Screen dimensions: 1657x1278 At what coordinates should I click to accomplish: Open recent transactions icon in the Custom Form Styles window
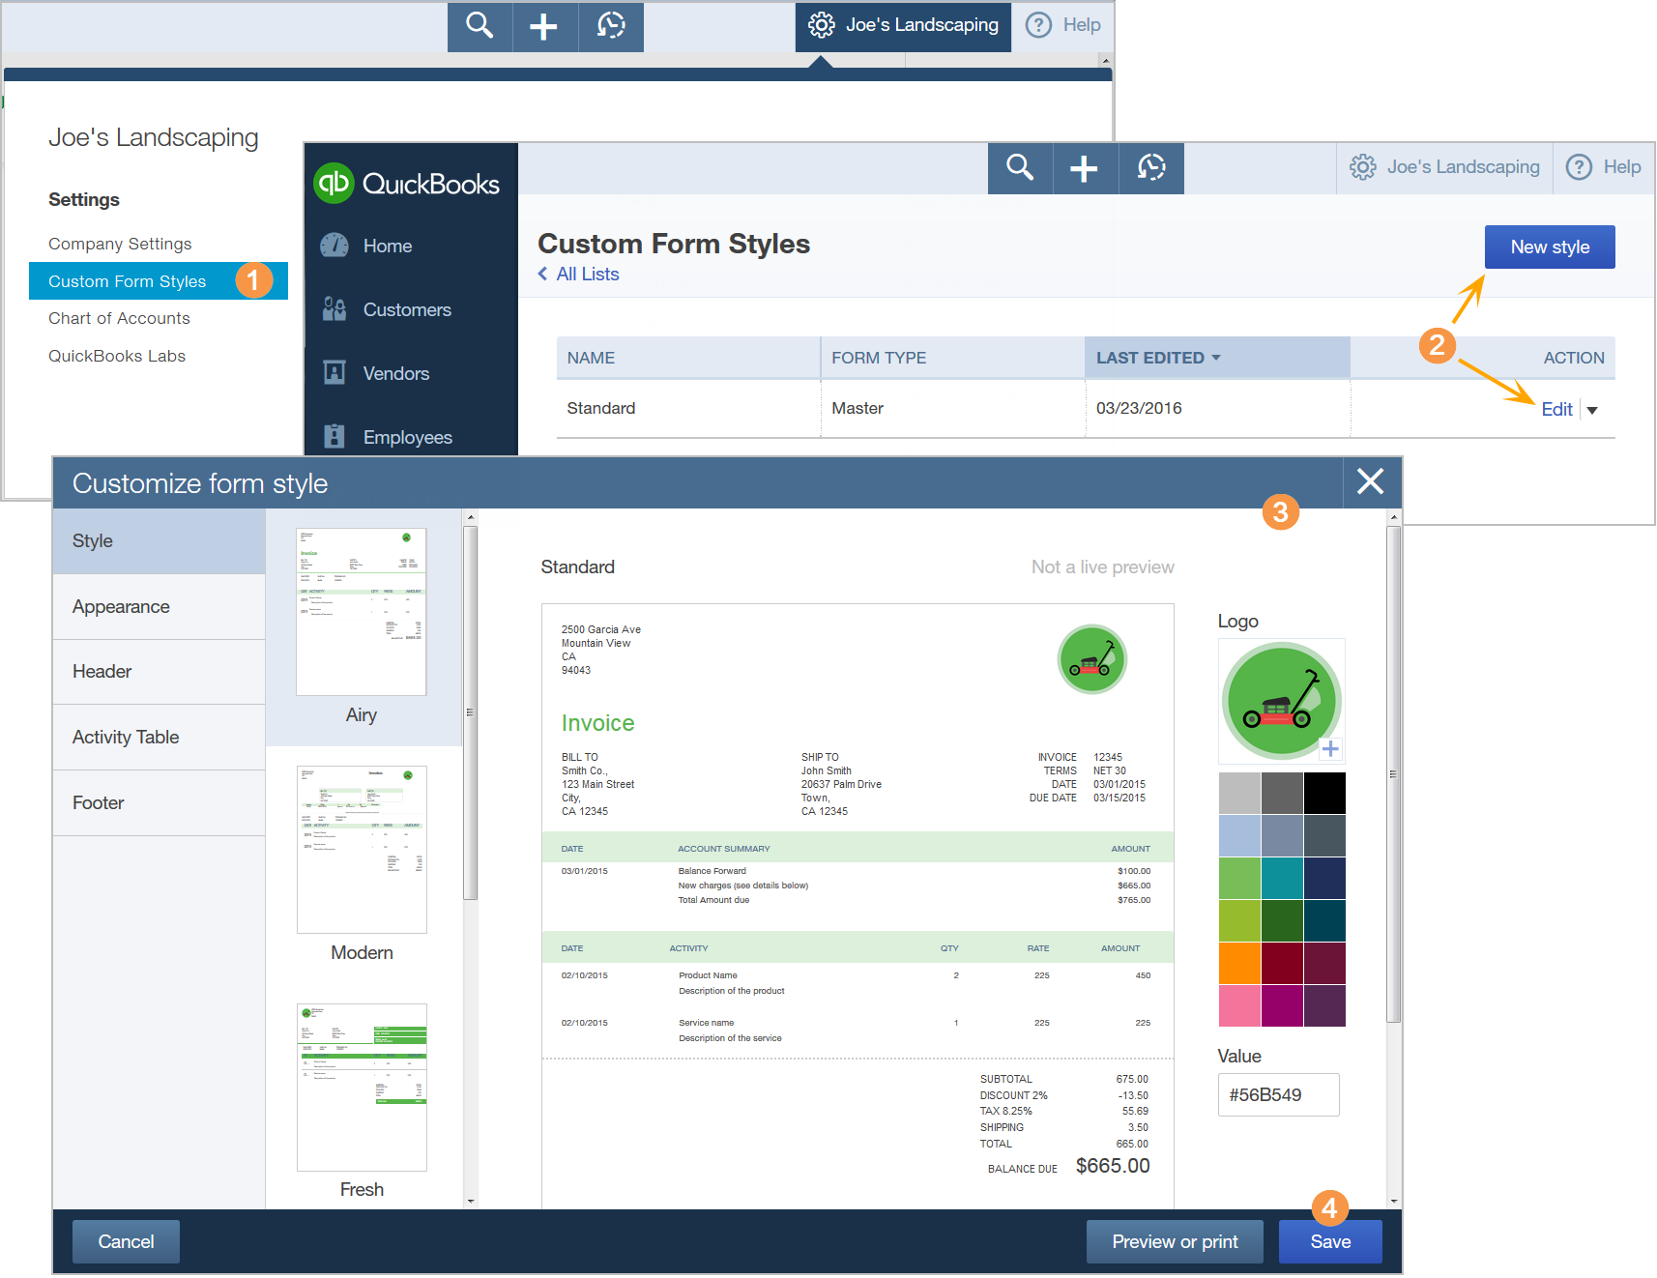pos(1151,167)
